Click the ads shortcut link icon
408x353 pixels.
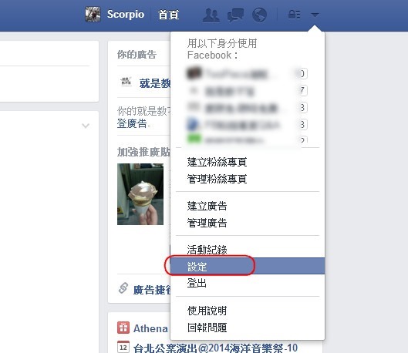(x=123, y=288)
